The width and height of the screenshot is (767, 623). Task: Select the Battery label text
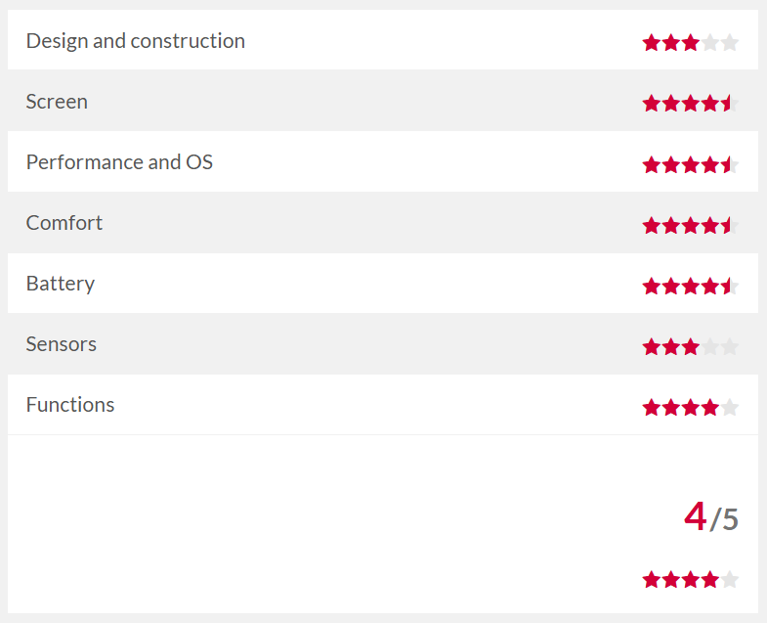pos(61,284)
